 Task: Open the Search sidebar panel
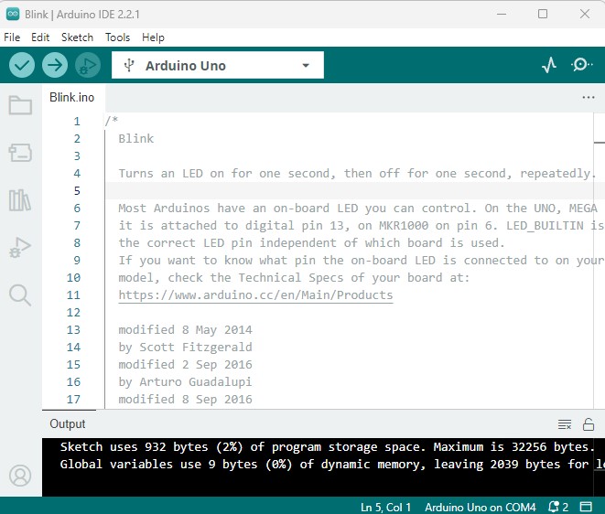tap(20, 295)
